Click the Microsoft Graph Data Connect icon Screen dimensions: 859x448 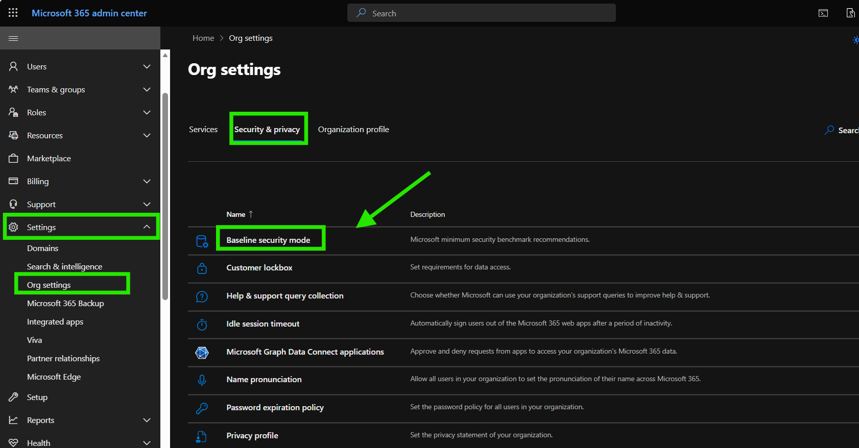[202, 353]
